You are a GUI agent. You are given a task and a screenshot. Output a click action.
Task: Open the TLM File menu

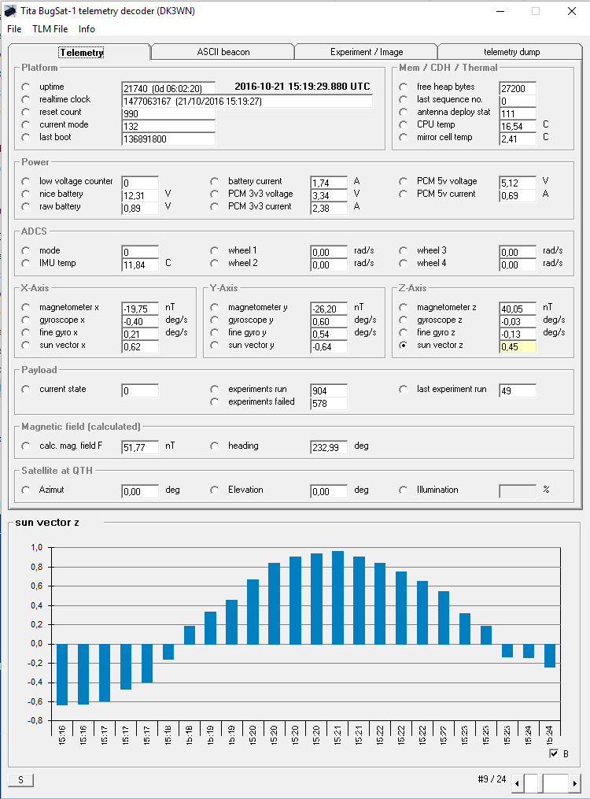(x=50, y=29)
